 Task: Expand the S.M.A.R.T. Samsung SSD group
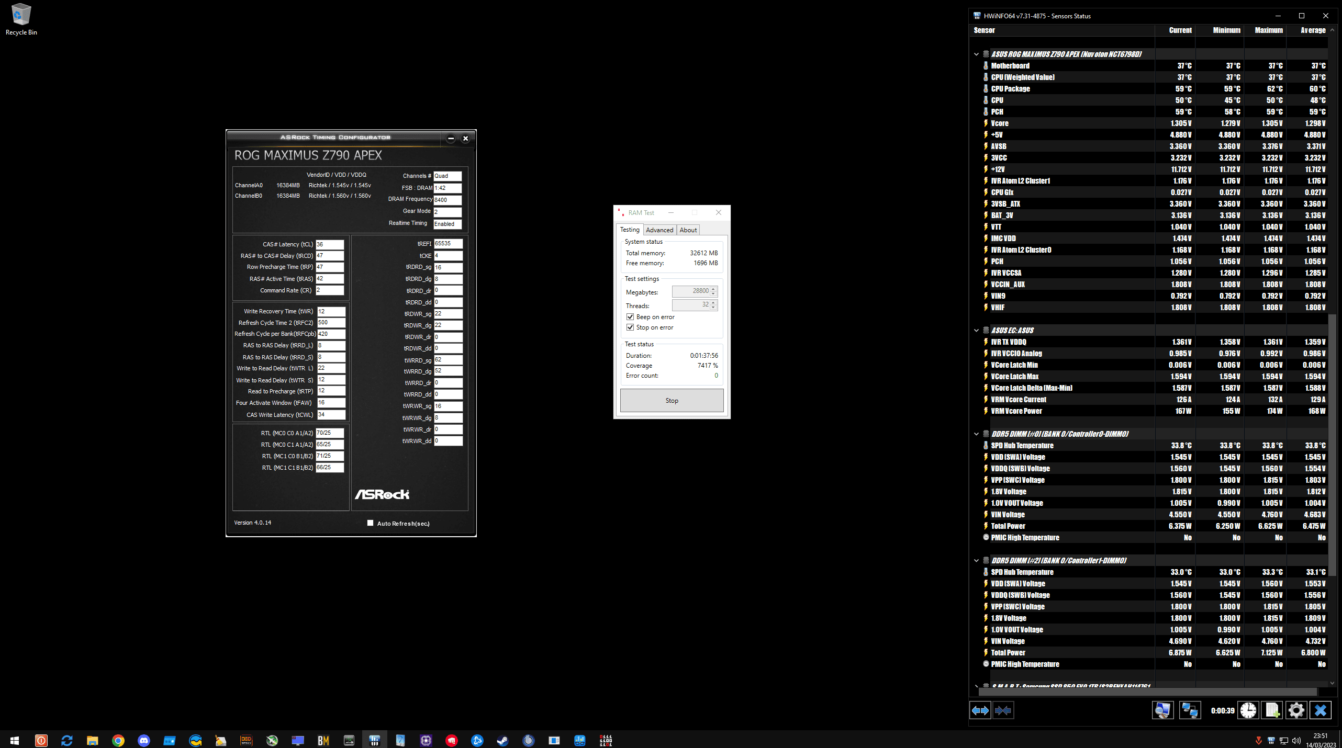pos(976,685)
